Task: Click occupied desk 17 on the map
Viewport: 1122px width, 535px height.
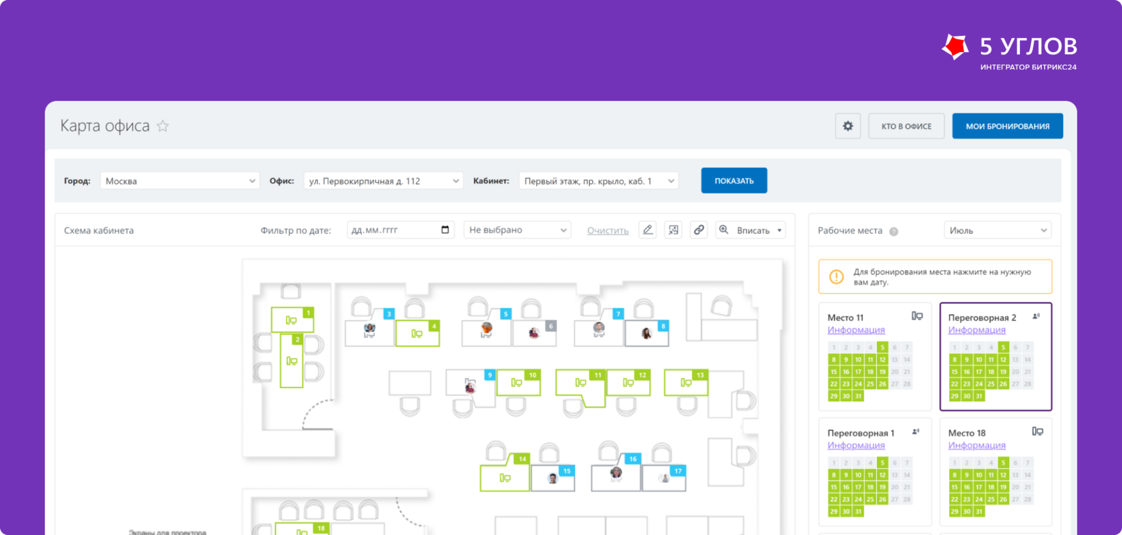Action: [x=664, y=478]
